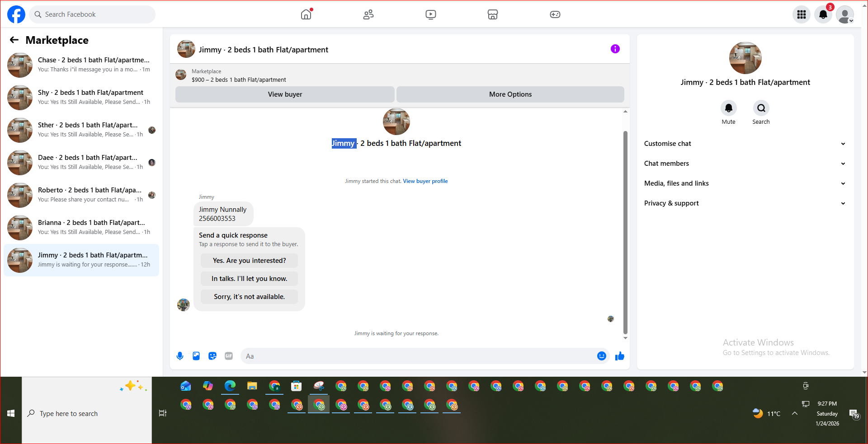Expand the Customise chat section
Viewport: 868px width, 444px height.
click(745, 144)
